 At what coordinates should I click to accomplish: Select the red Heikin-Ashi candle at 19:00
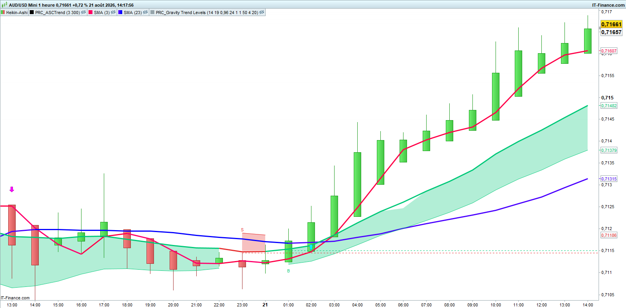tap(150, 251)
